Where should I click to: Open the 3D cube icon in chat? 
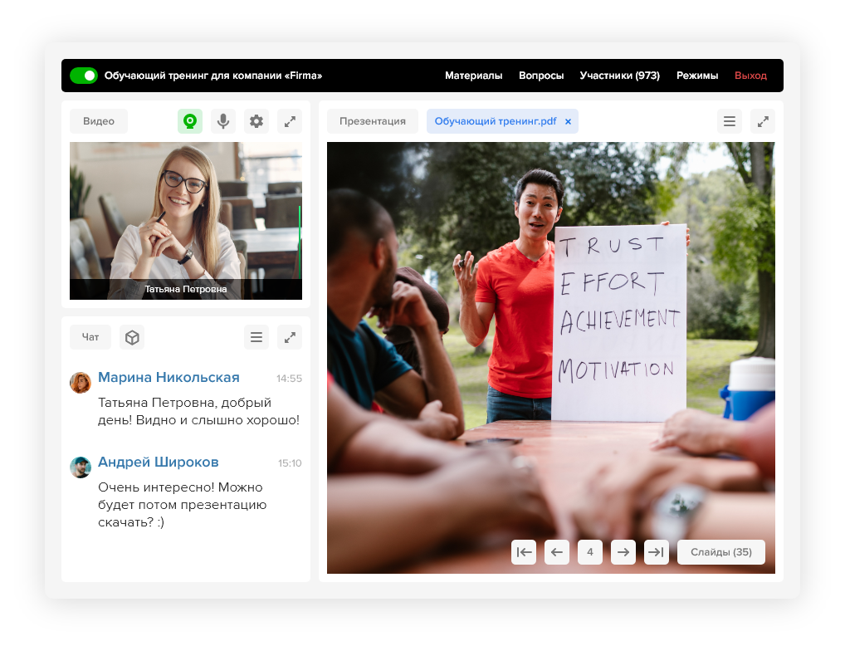click(x=132, y=337)
